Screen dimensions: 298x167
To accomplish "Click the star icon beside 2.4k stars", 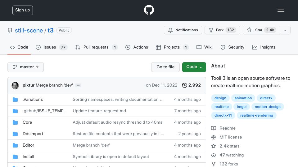I will pos(214,146).
